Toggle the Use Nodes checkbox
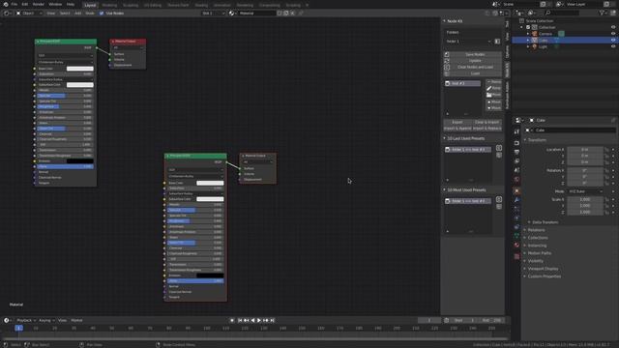619x348 pixels. tap(102, 13)
